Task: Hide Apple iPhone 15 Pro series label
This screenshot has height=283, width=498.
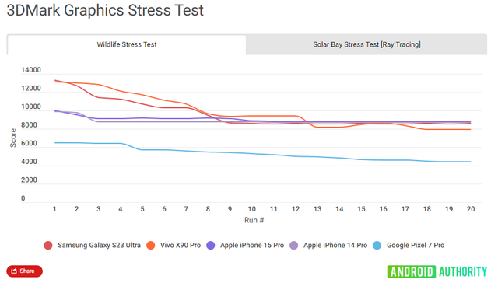Action: pos(252,245)
